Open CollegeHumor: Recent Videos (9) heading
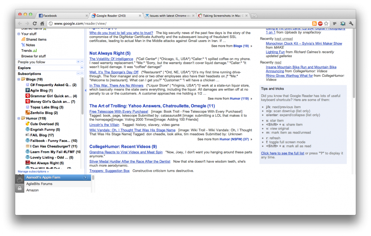 123,147
